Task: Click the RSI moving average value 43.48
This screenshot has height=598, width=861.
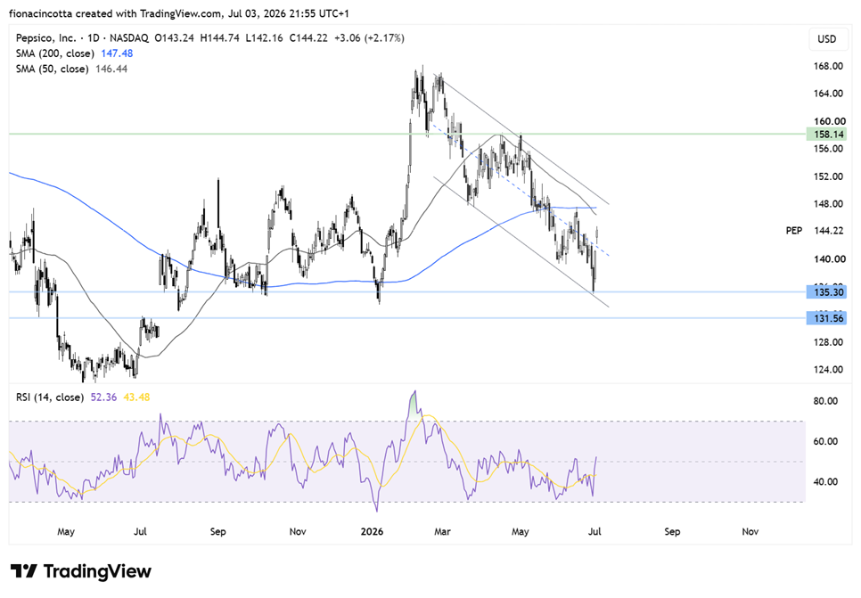Action: [136, 397]
